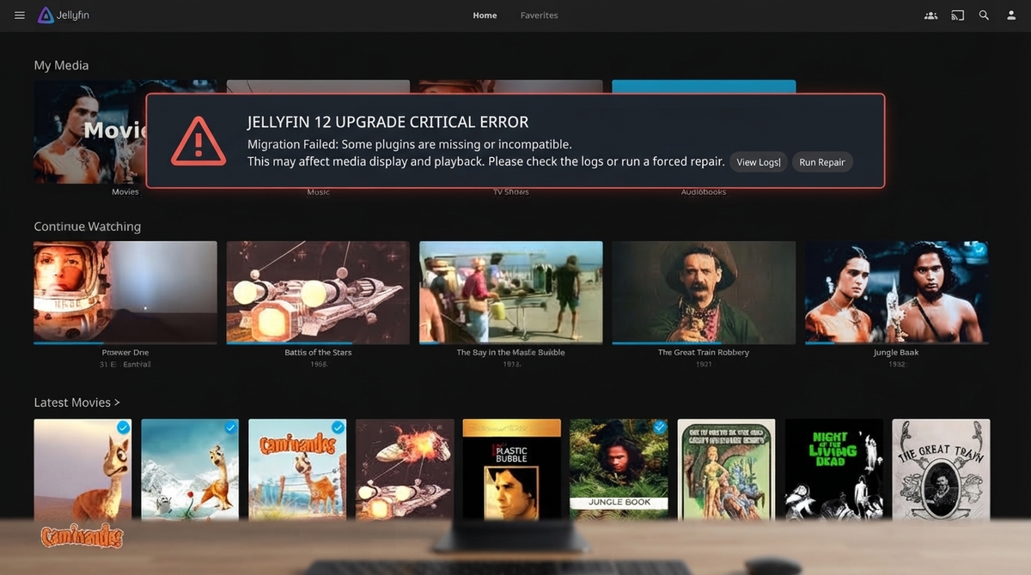Viewport: 1031px width, 575px height.
Task: Resume Jungle Baak thumbnail
Action: pos(897,292)
